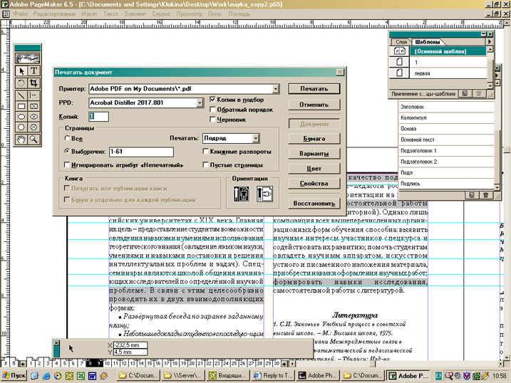Enable Книжные развороты checkbox
Viewport: 511px width, 383px height.
(205, 152)
